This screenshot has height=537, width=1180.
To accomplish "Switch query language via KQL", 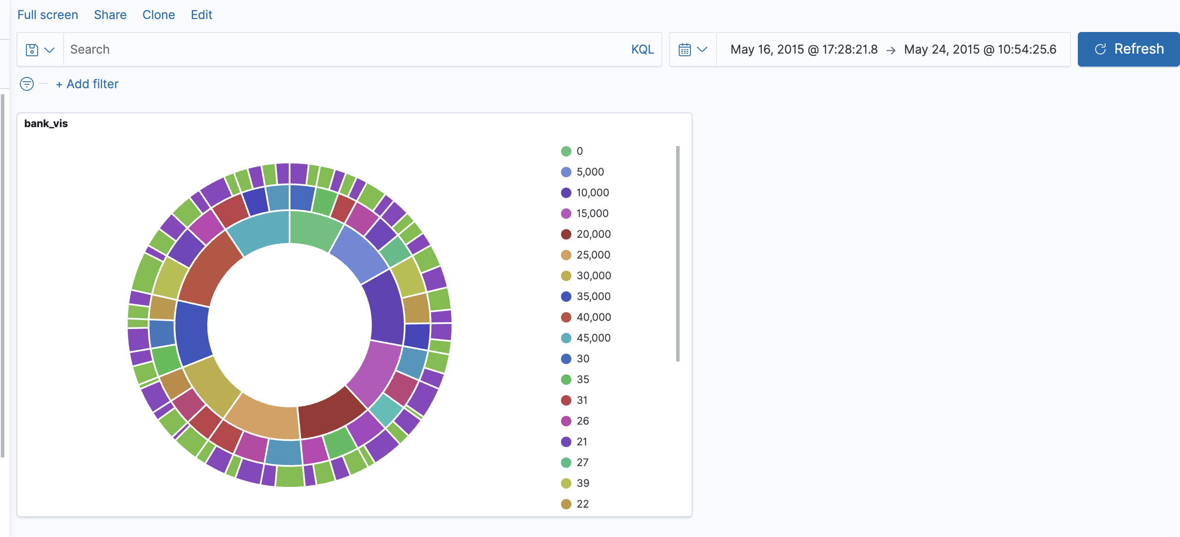I will (642, 49).
